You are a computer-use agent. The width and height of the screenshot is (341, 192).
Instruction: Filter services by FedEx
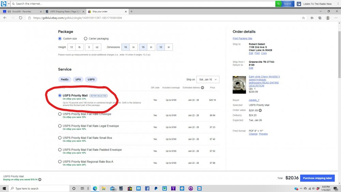click(64, 79)
